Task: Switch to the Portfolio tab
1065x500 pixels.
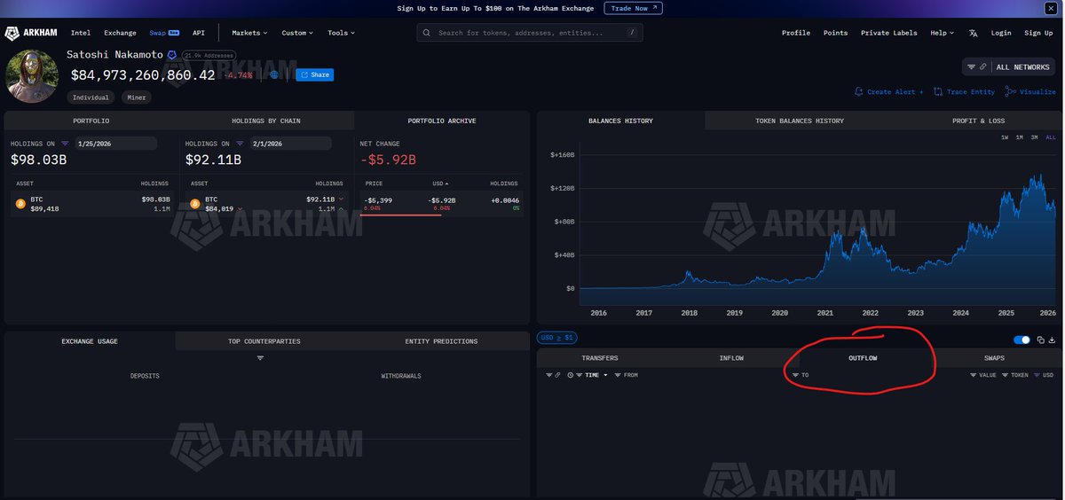Action: 91,121
